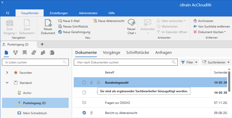Click Von Suchliste entfernen

pyautogui.click(x=195, y=27)
